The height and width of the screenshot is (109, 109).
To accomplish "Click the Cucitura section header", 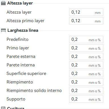I will tap(16, 108).
